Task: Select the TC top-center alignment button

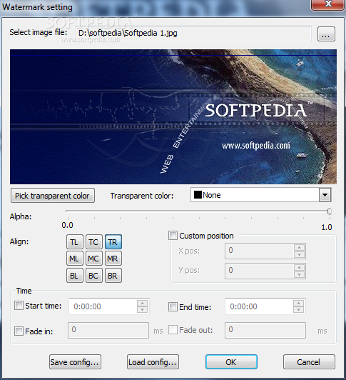Action: click(93, 242)
